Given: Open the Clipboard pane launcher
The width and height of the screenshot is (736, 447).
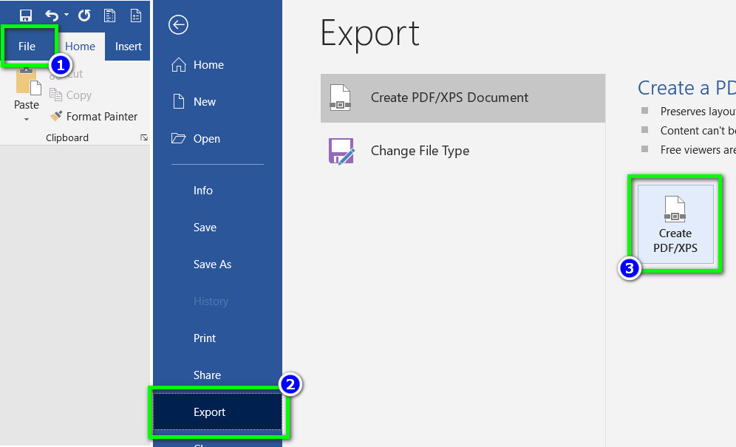Looking at the screenshot, I should pyautogui.click(x=144, y=137).
